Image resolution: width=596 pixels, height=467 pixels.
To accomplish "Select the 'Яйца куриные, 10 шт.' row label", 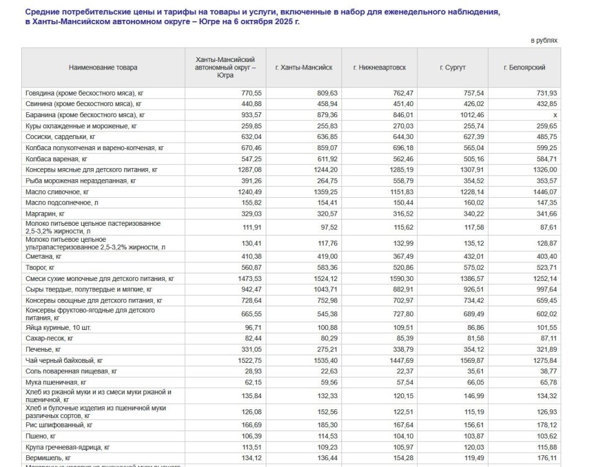I will click(x=57, y=327).
